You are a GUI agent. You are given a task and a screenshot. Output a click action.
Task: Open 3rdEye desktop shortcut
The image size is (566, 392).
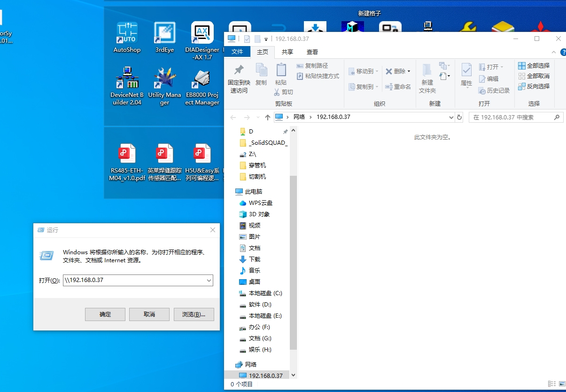click(164, 38)
